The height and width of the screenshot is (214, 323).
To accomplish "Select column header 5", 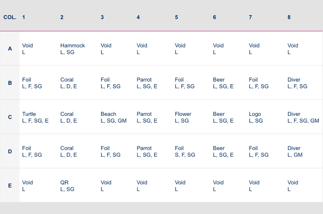I will pyautogui.click(x=176, y=17).
